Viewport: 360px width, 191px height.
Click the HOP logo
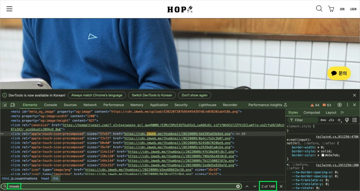pos(180,9)
